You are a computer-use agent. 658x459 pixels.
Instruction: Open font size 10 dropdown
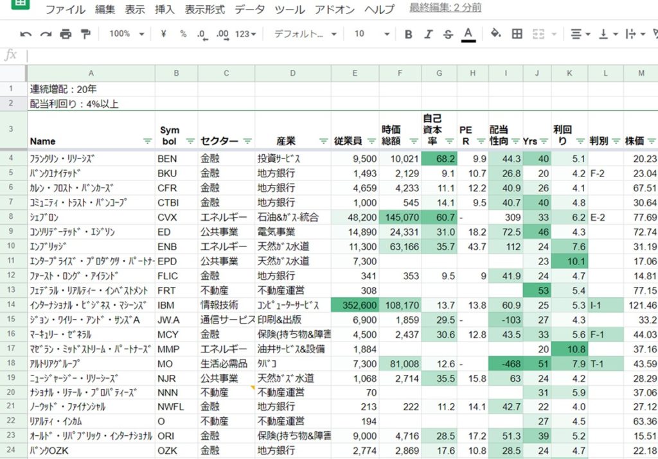pos(372,34)
